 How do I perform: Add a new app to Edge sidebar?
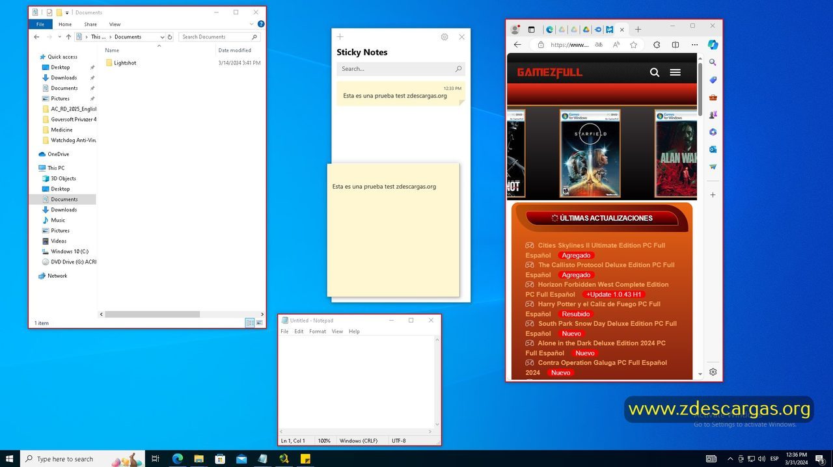tap(713, 194)
